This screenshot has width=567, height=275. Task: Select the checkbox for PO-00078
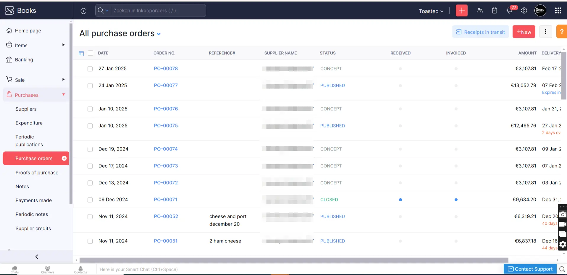tap(90, 69)
